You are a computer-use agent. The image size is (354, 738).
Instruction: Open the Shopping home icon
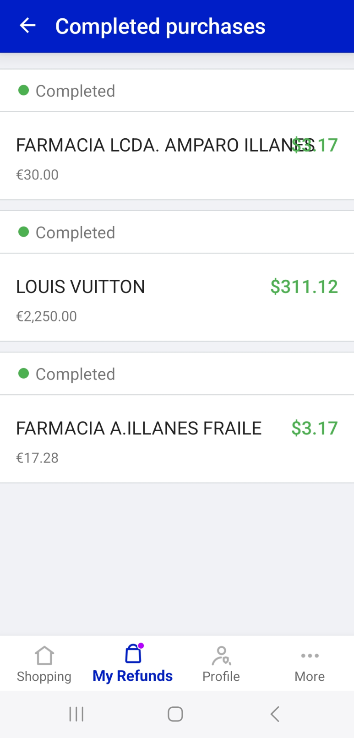coord(44,655)
